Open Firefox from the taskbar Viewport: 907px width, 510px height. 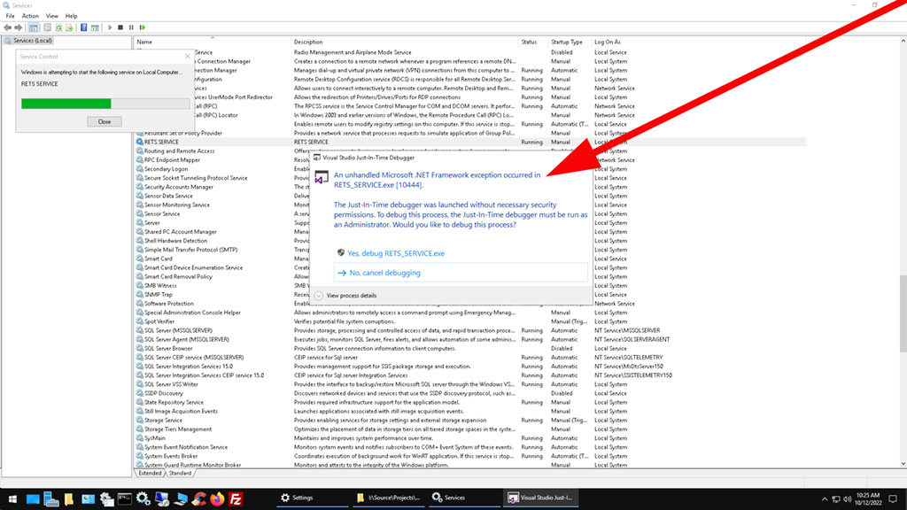click(x=217, y=498)
